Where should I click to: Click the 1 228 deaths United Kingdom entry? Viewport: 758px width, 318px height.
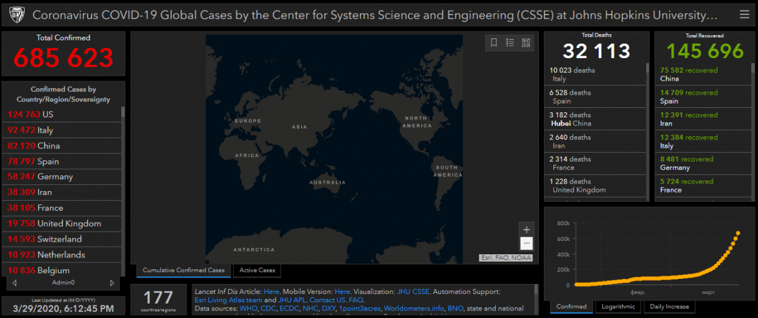594,185
